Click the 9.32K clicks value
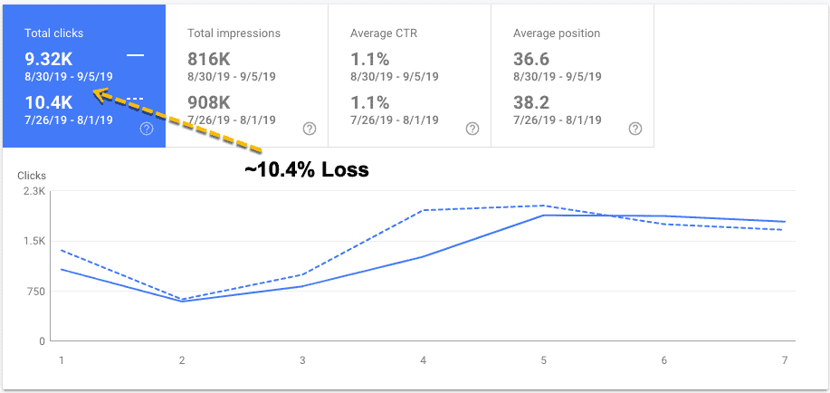The height and width of the screenshot is (393, 830). [x=49, y=60]
